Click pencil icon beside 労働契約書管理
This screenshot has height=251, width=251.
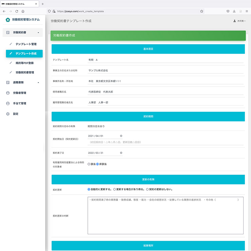(11, 72)
